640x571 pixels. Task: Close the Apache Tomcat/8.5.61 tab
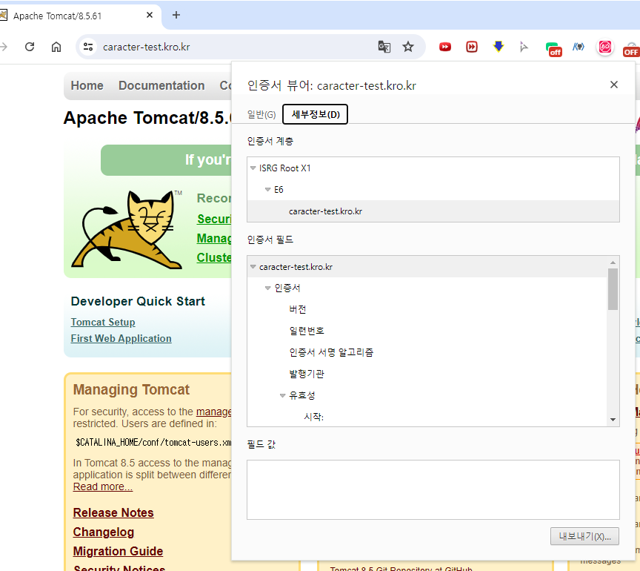coord(150,15)
